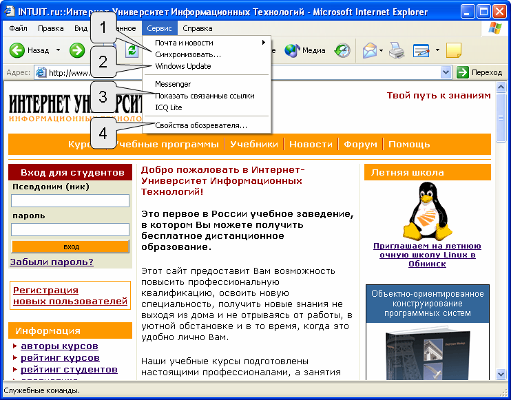Click the Refresh page icon
Image resolution: width=511 pixels, height=400 pixels.
[x=132, y=51]
